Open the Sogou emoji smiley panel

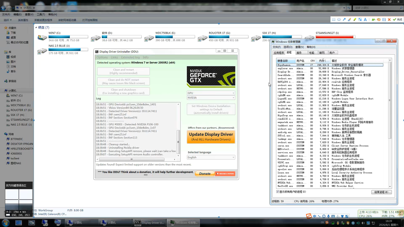[x=324, y=216]
